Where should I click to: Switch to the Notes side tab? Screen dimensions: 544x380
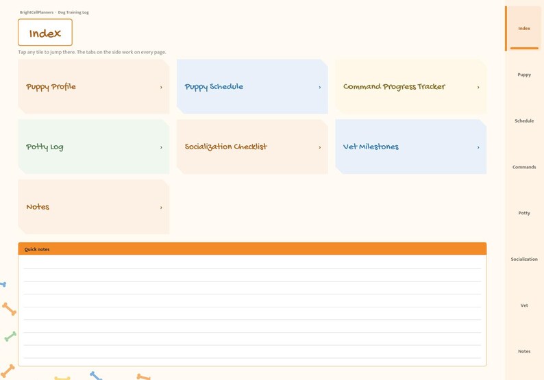(x=524, y=351)
